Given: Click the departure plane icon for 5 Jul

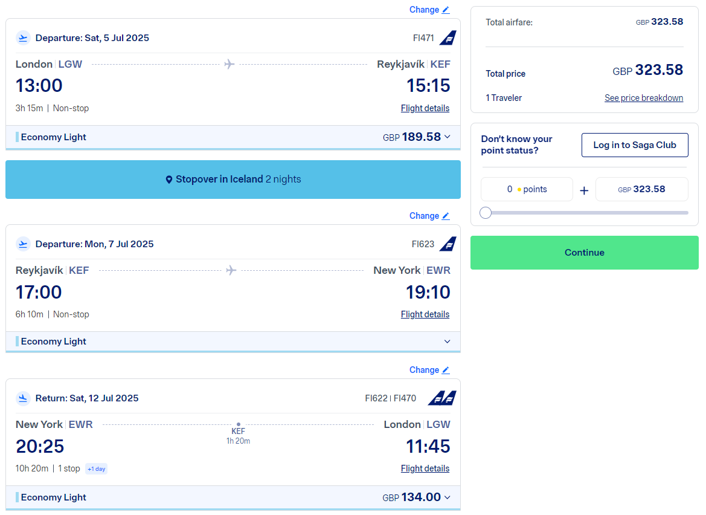Looking at the screenshot, I should 23,38.
